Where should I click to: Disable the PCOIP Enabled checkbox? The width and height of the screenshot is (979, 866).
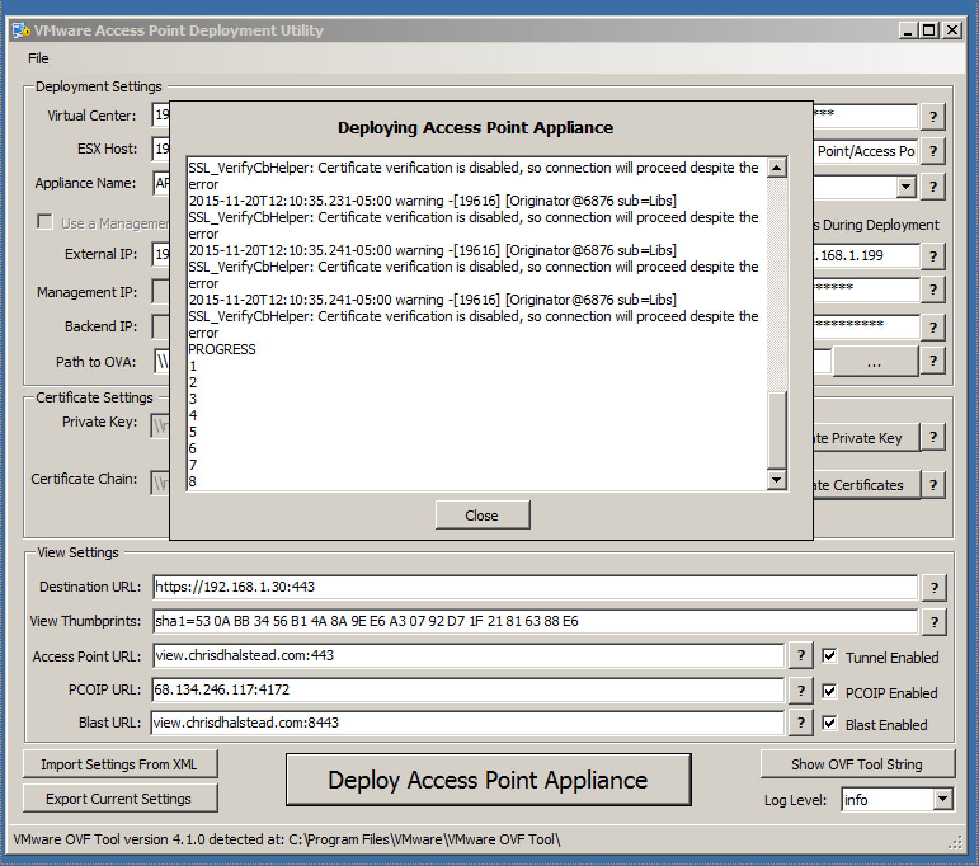[829, 691]
